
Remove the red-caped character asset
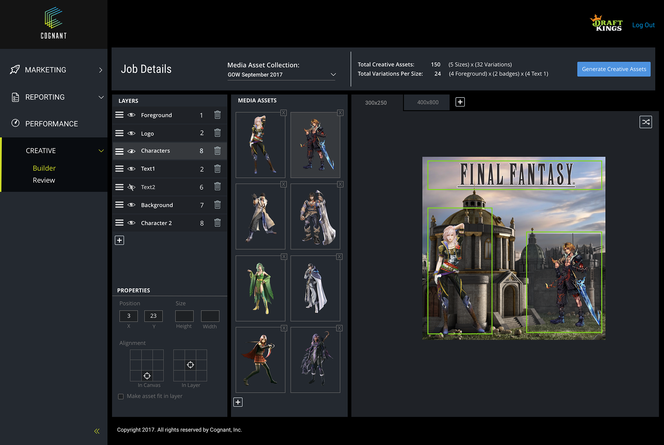284,328
